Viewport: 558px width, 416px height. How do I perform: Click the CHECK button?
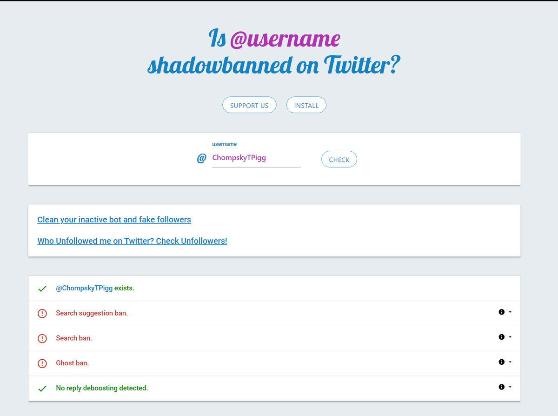coord(339,159)
